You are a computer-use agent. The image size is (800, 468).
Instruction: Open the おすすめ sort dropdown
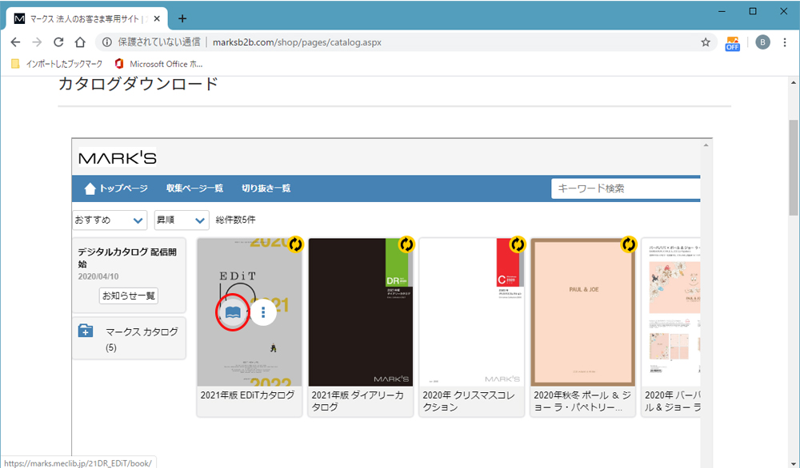click(110, 220)
